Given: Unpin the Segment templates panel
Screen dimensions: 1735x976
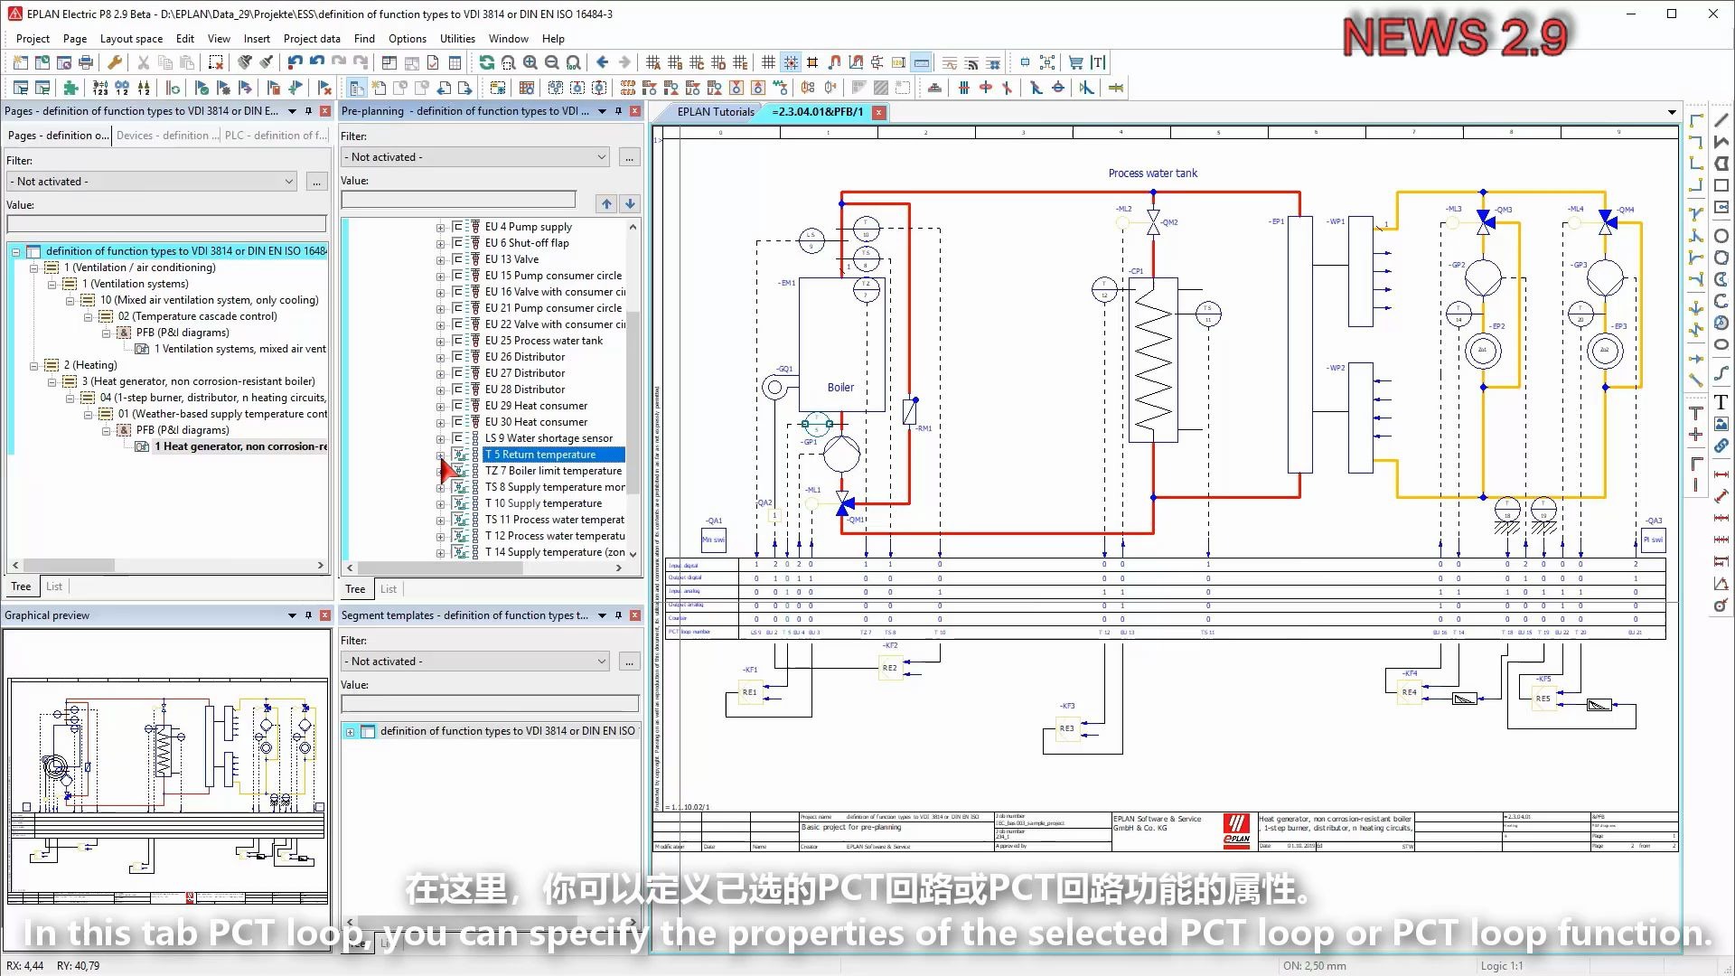Looking at the screenshot, I should point(618,615).
